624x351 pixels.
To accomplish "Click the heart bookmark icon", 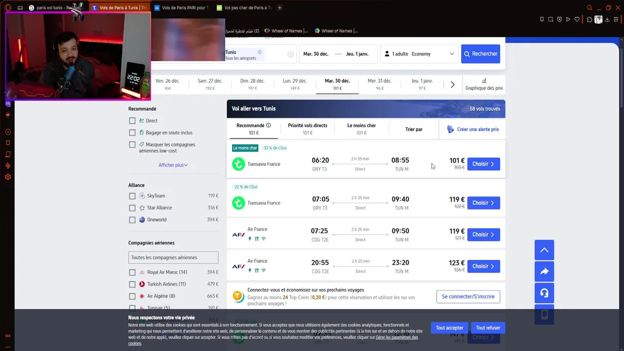I will pyautogui.click(x=577, y=19).
